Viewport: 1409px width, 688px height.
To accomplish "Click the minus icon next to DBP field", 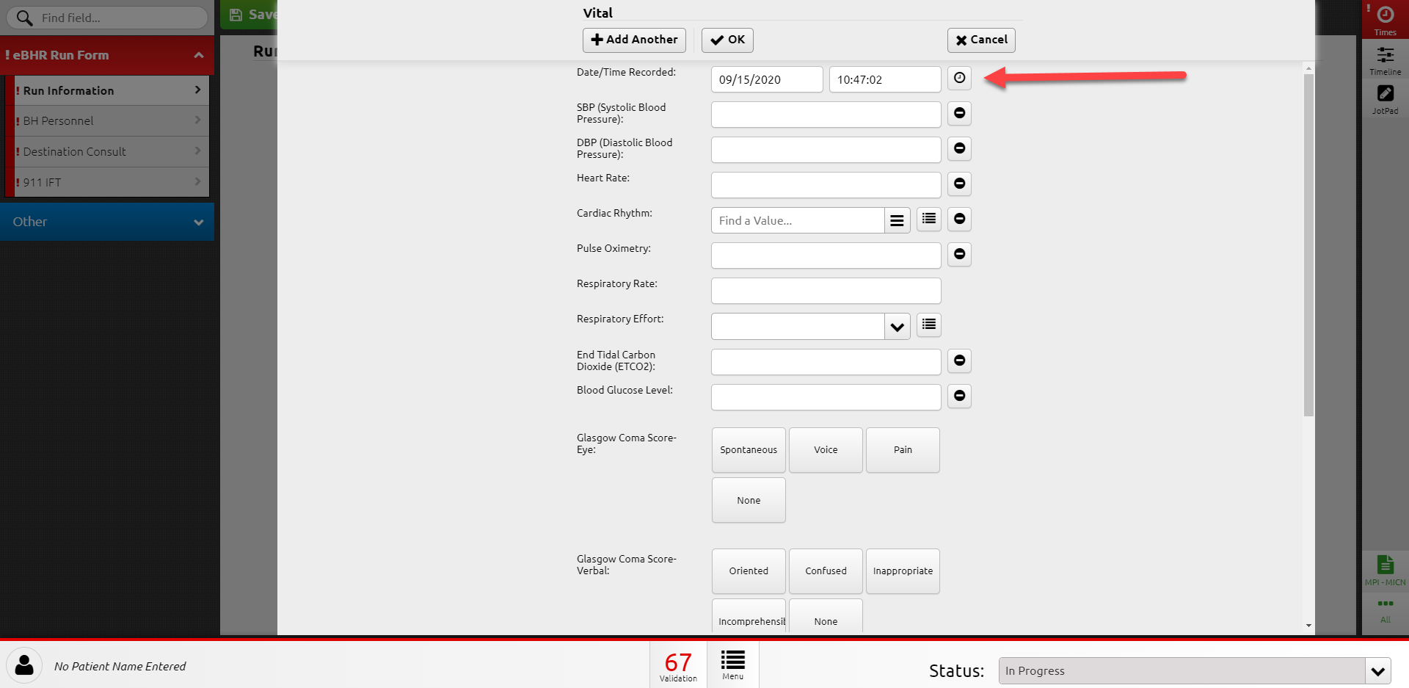I will pyautogui.click(x=959, y=148).
